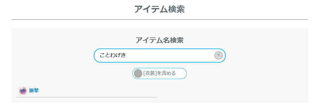Click the 断撃 item thumbnail icon
This screenshot has width=317, height=109.
pos(23,91)
